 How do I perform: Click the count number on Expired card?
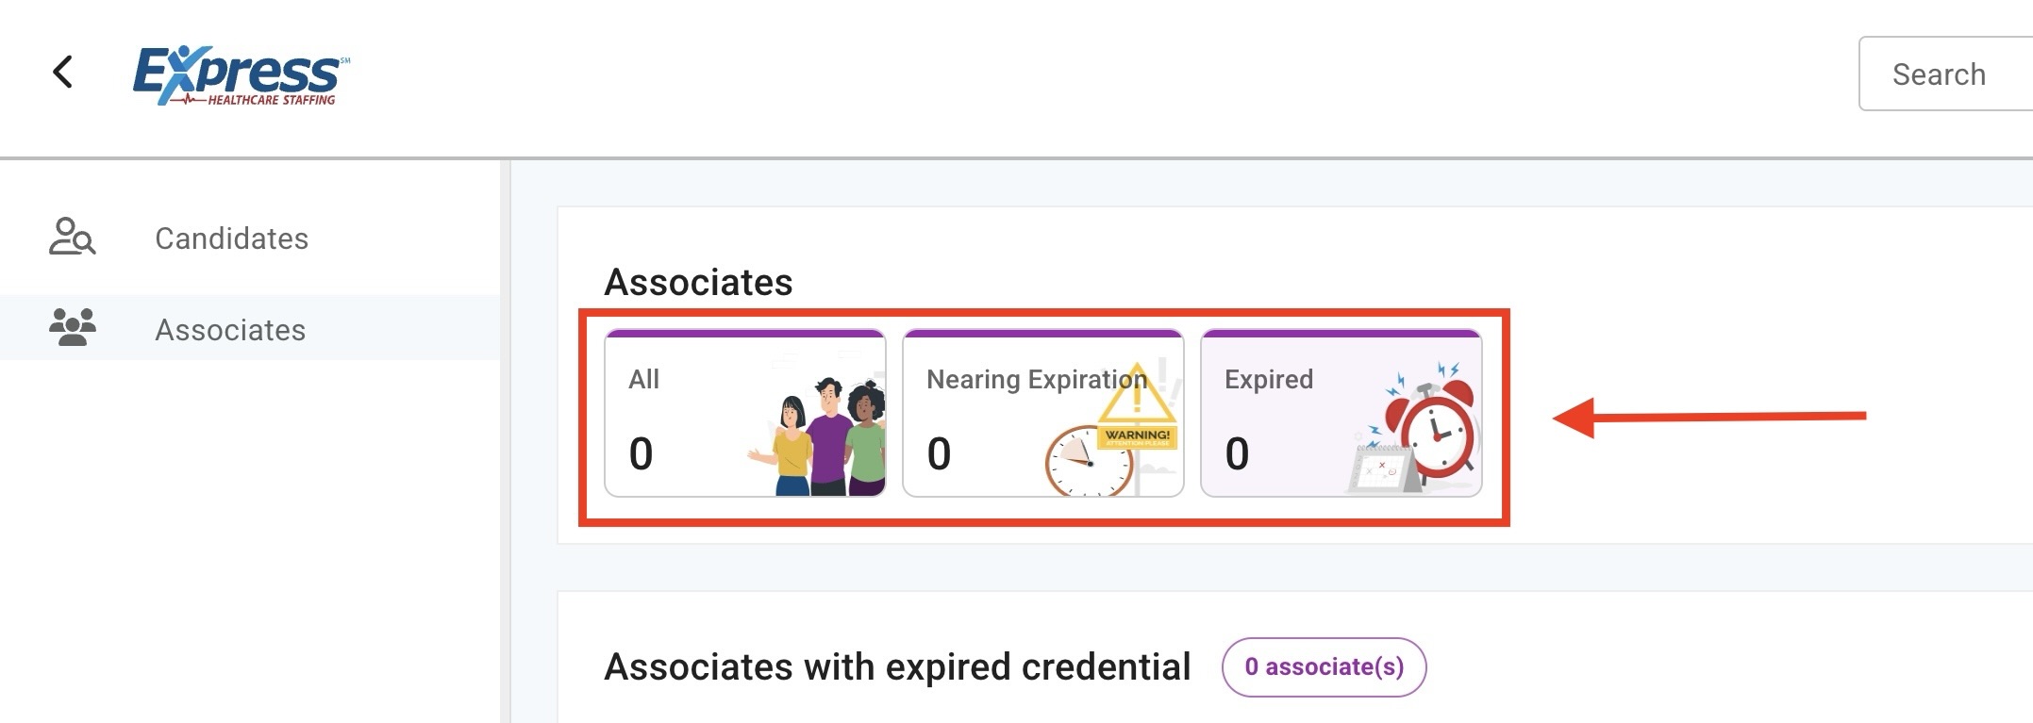pyautogui.click(x=1237, y=453)
